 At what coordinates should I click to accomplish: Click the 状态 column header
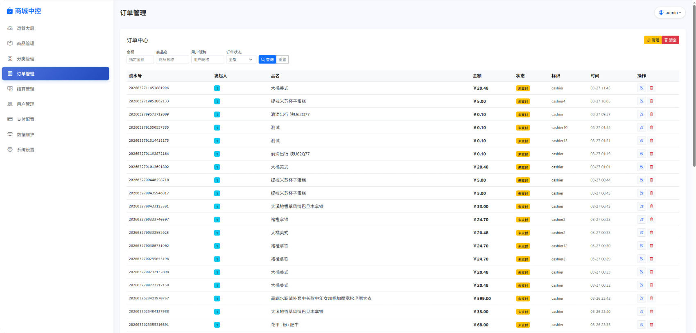click(520, 76)
